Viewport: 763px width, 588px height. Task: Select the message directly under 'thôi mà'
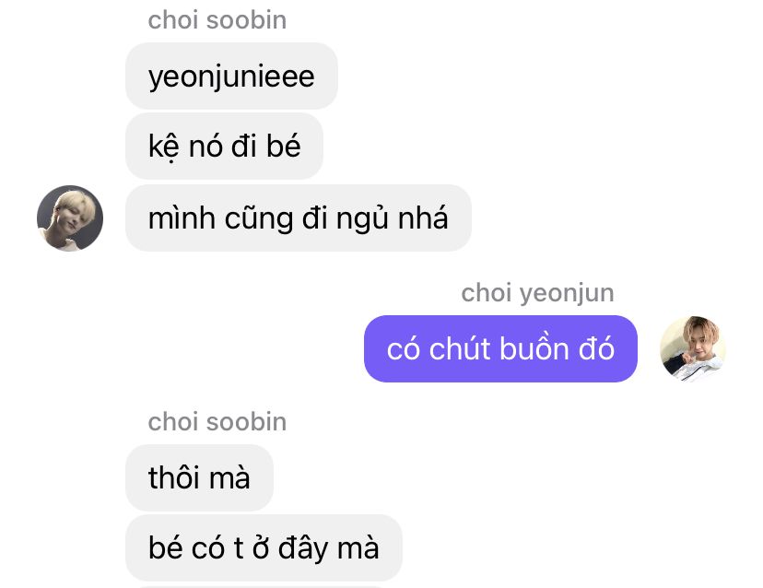[x=264, y=547]
